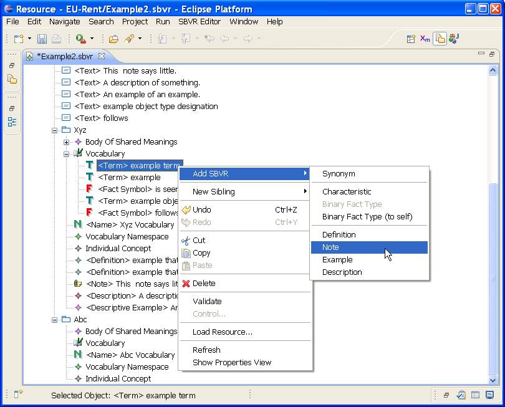Select Show Properties View
The height and width of the screenshot is (407, 505).
point(245,363)
